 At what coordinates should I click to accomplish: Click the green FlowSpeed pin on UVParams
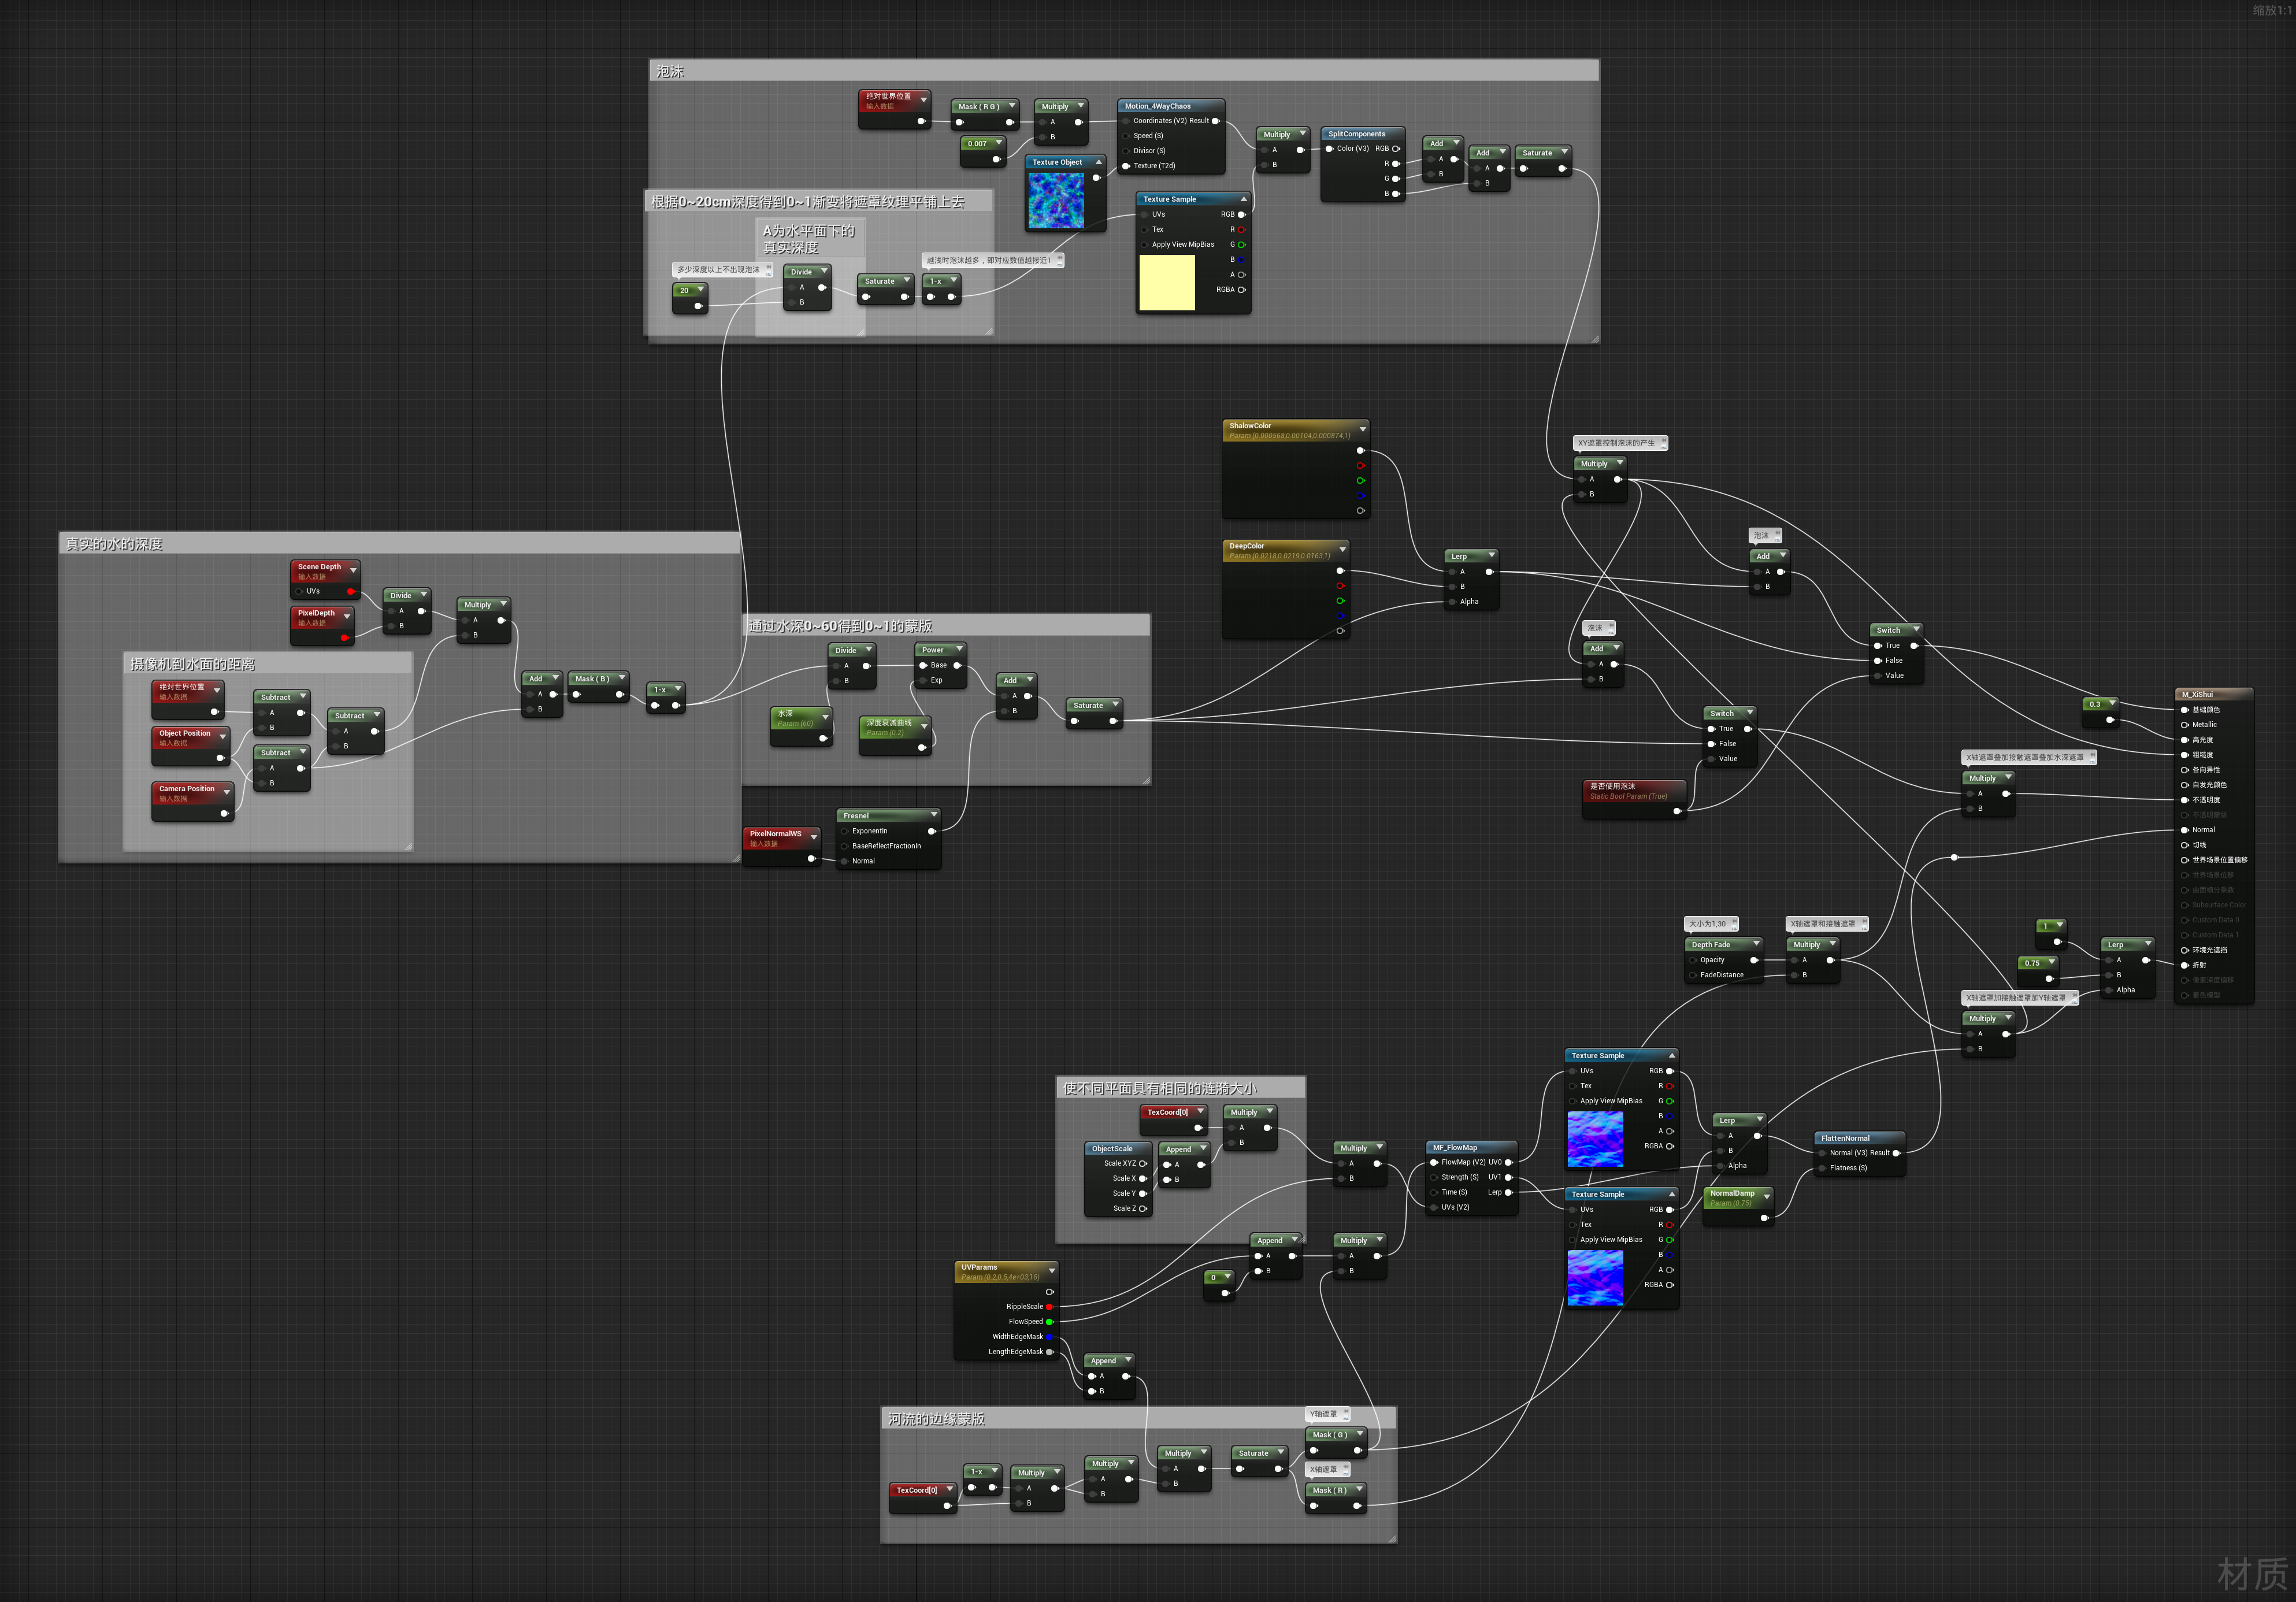pos(1049,1322)
